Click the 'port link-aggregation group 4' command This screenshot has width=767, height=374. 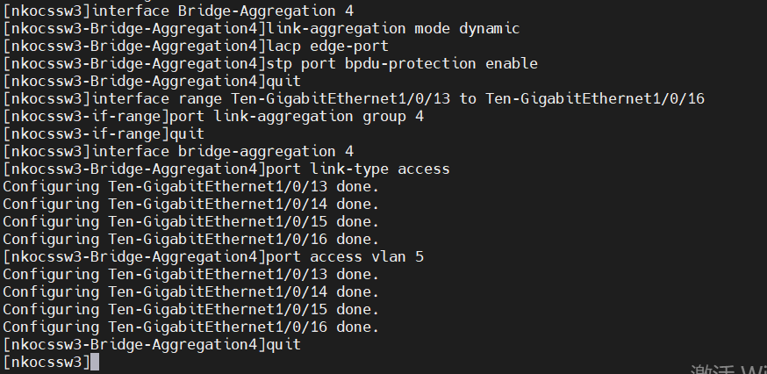[297, 116]
